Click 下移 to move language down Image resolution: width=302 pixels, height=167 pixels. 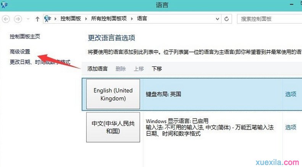click(x=157, y=69)
